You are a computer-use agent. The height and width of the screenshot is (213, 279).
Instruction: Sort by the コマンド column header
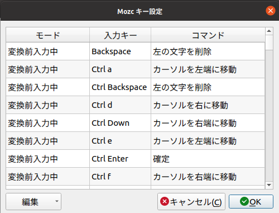click(208, 35)
